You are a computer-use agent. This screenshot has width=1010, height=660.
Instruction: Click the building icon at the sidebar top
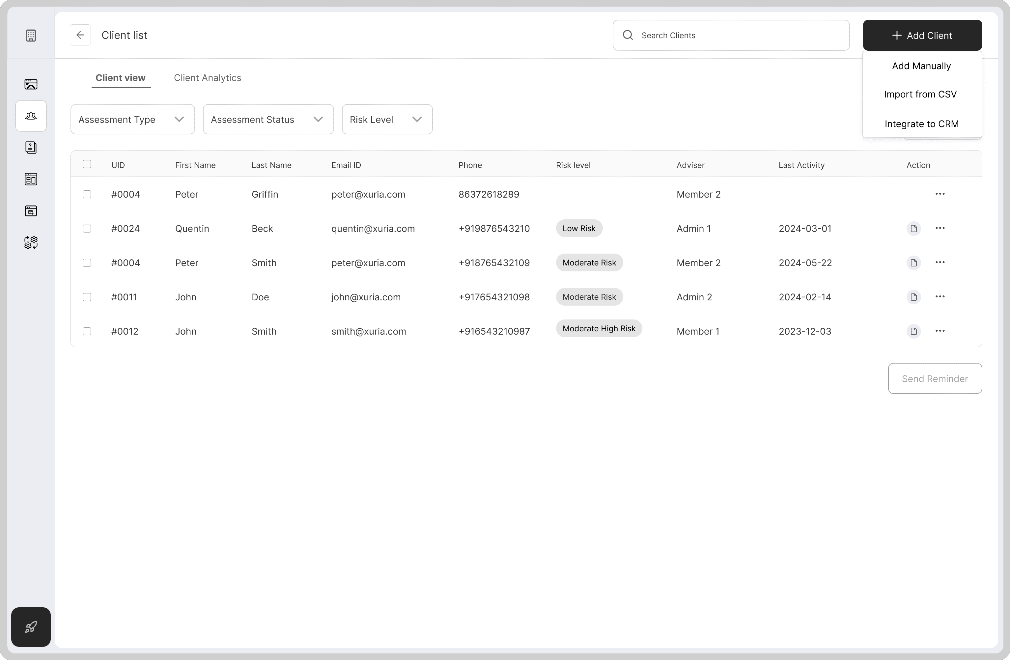point(31,35)
